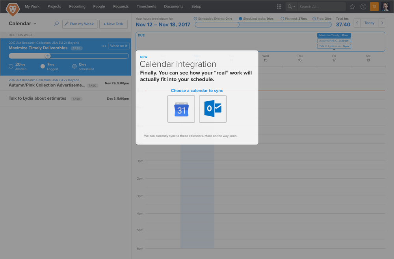Open Timesheets menu
Viewport: 394px width, 259px height.
point(146,7)
